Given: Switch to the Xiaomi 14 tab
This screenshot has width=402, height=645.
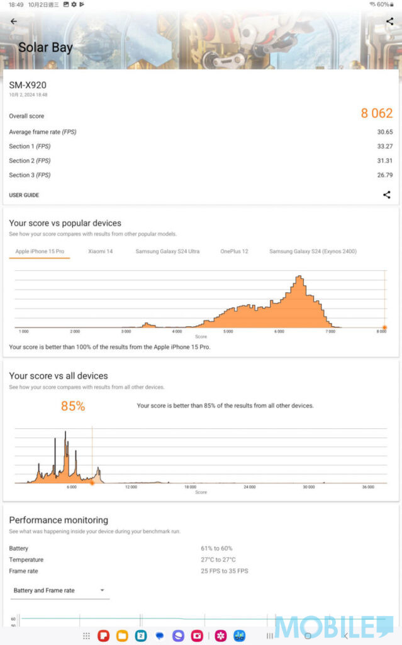Looking at the screenshot, I should tap(101, 251).
